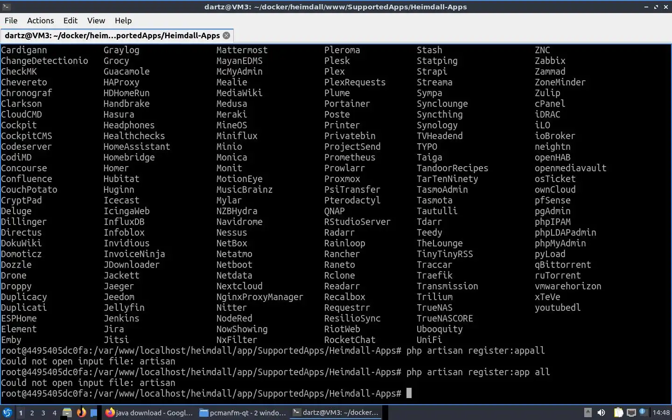Launch Firefox from the quick-launch bar
The height and width of the screenshot is (420, 672).
(81, 413)
